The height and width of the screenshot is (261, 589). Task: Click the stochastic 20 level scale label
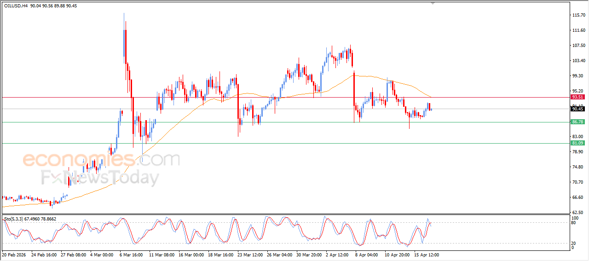(x=573, y=243)
